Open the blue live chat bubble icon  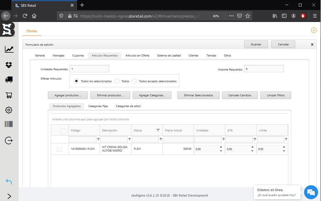(311, 193)
